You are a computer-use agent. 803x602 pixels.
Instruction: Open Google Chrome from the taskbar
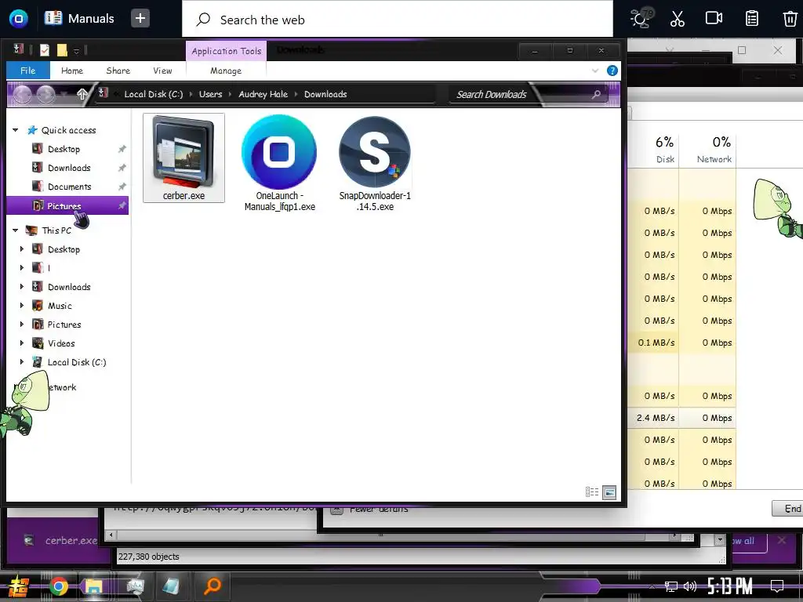58,586
